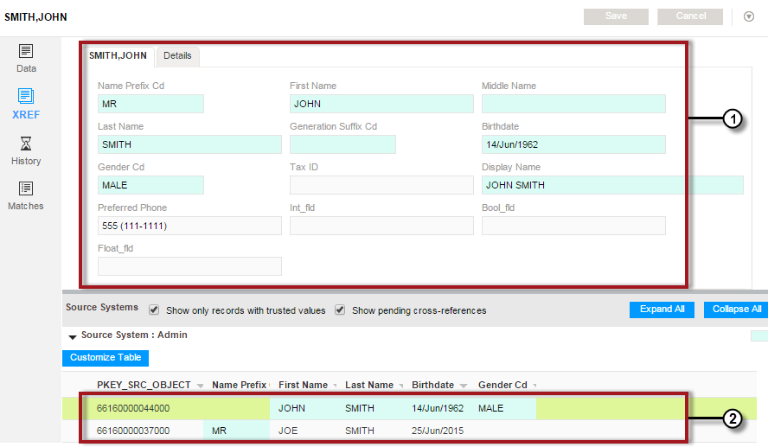Image resolution: width=768 pixels, height=447 pixels.
Task: Click the Save button
Action: point(616,16)
